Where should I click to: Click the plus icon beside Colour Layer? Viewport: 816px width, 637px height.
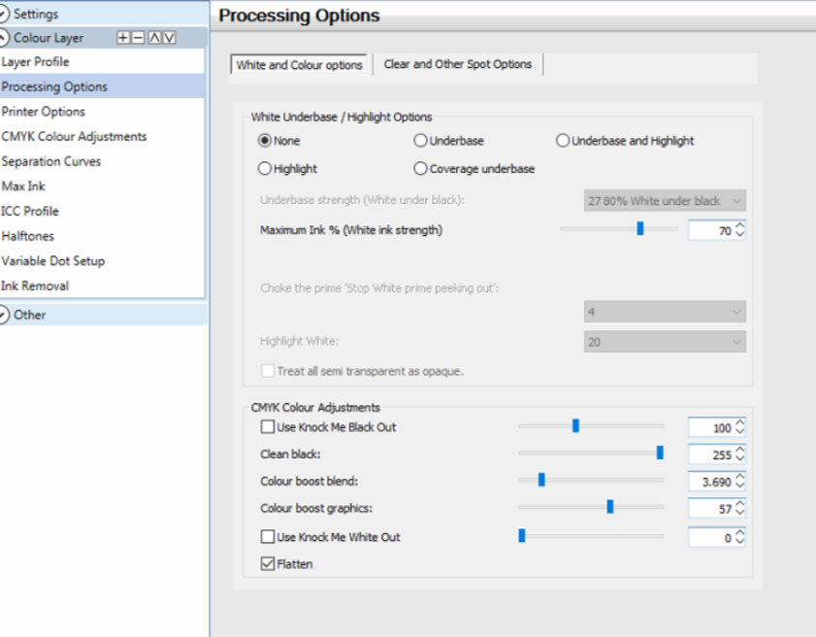point(123,38)
